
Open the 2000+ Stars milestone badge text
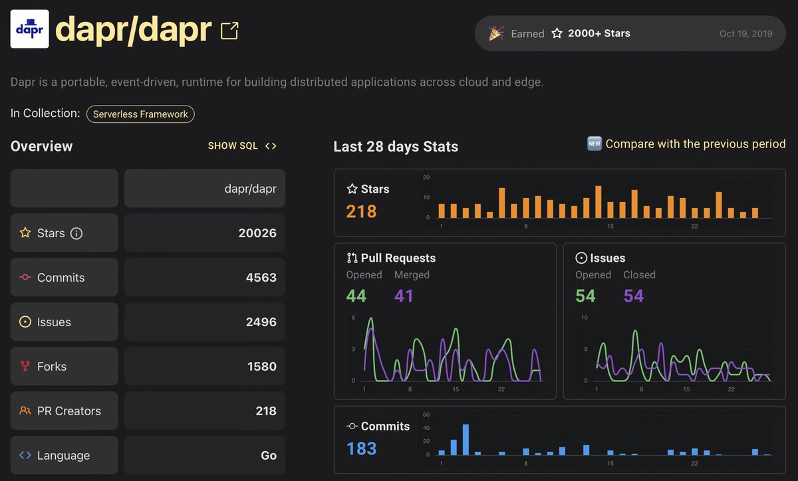(x=599, y=33)
